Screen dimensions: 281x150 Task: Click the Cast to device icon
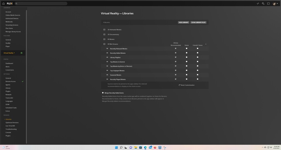click(268, 3)
